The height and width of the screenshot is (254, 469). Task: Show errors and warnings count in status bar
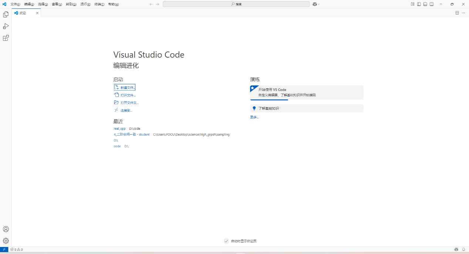(x=17, y=249)
